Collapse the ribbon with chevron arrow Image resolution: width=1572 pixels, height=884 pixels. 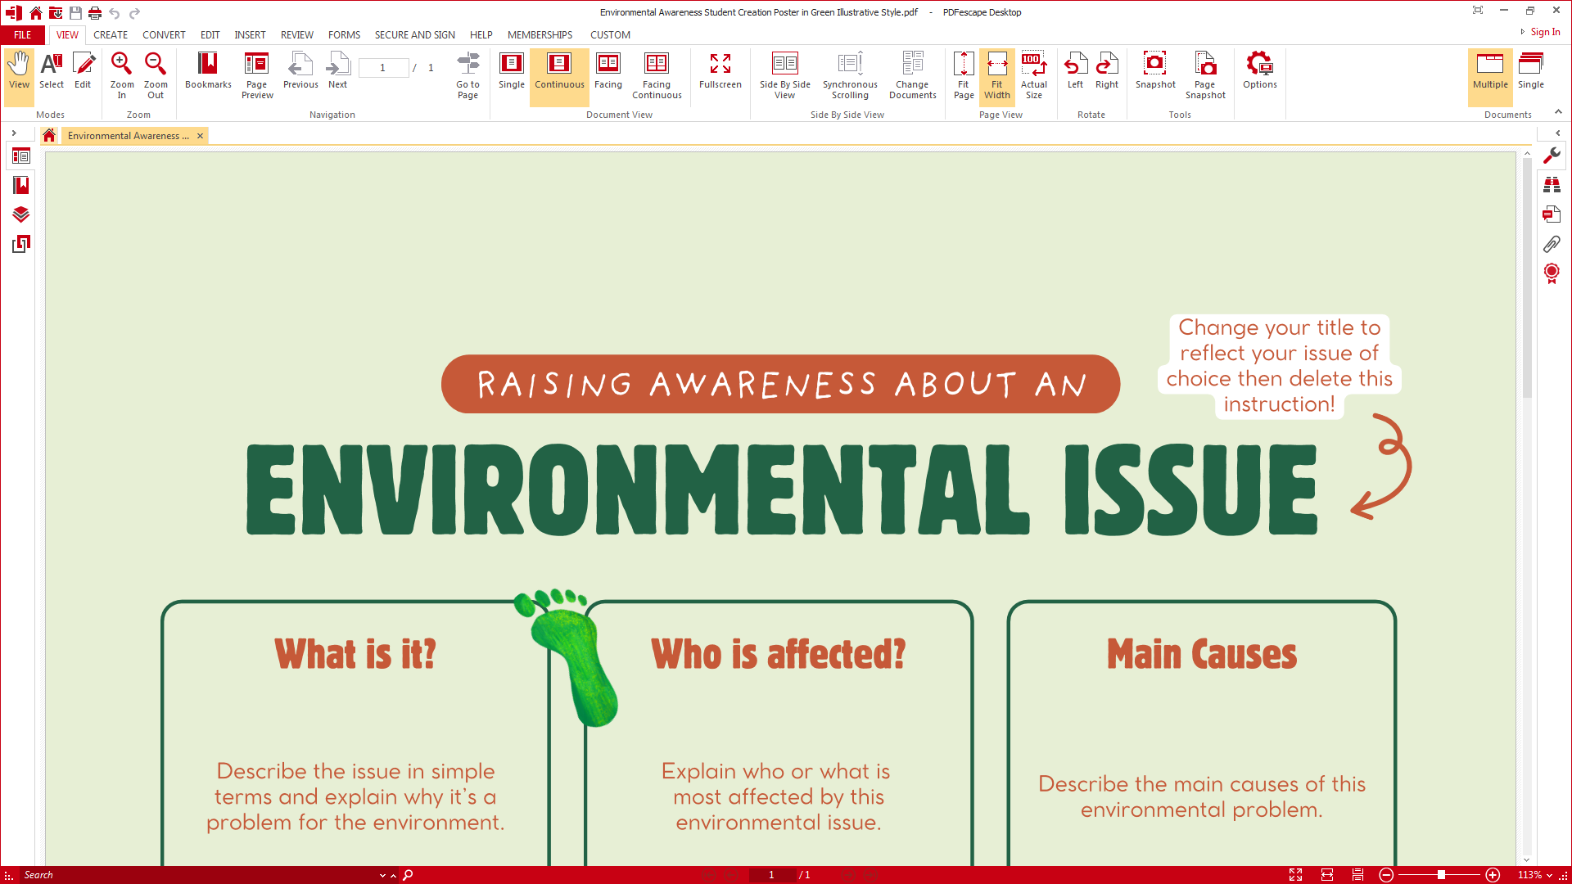click(x=1558, y=112)
